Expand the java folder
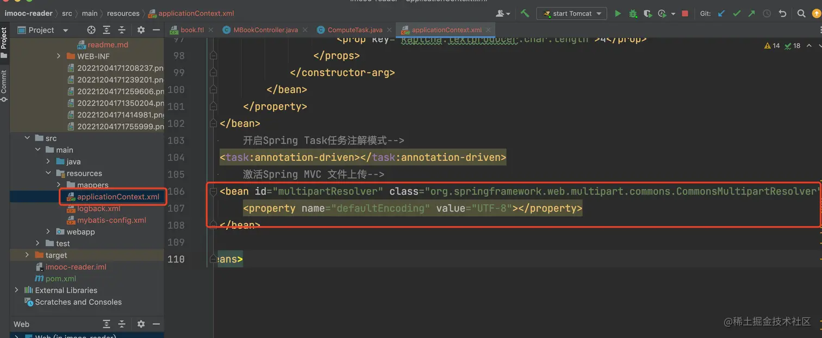Image resolution: width=822 pixels, height=338 pixels. tap(48, 161)
